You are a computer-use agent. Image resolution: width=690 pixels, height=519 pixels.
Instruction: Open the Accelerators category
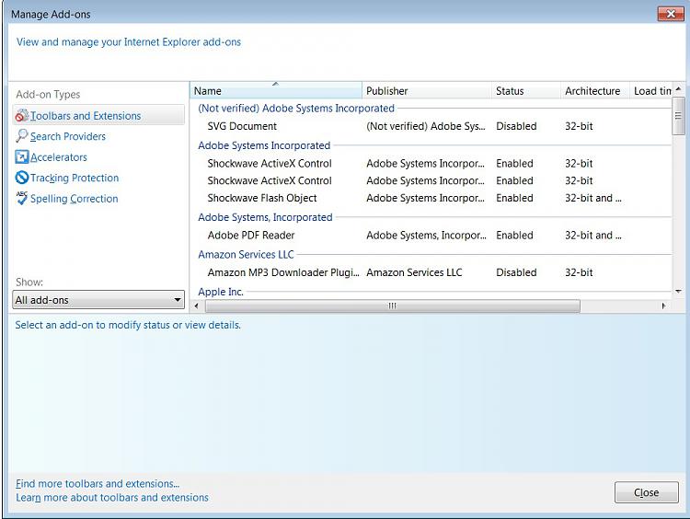pyautogui.click(x=59, y=157)
